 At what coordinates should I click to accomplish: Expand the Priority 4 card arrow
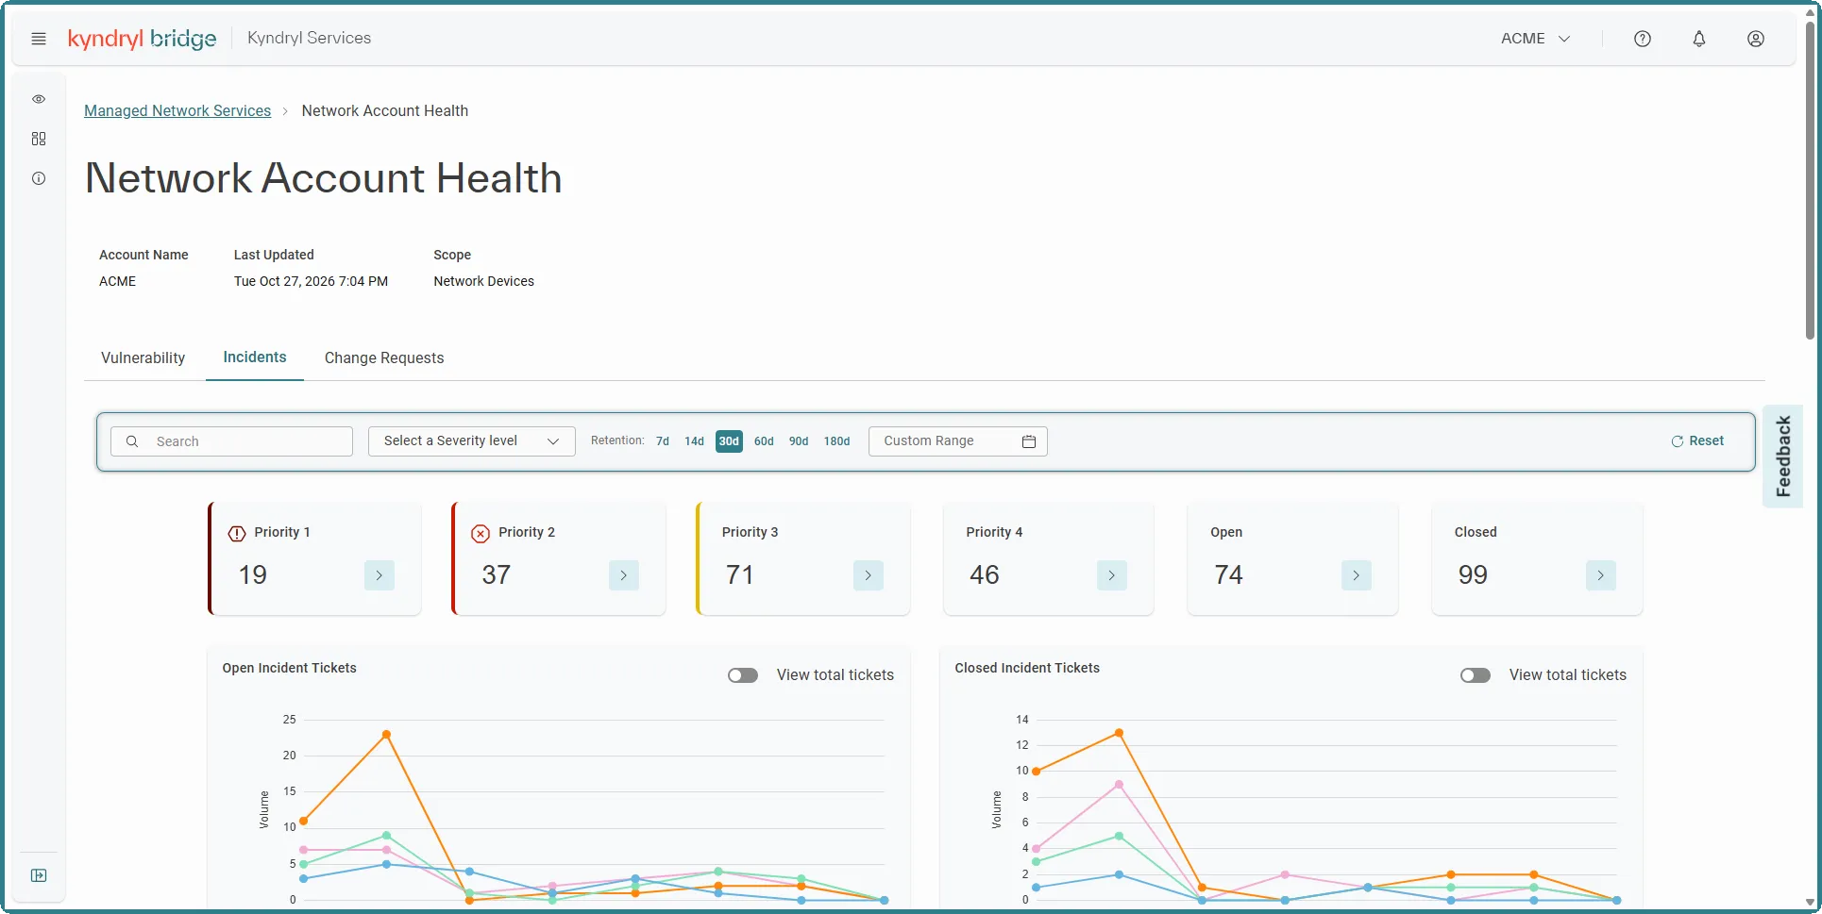coord(1112,575)
